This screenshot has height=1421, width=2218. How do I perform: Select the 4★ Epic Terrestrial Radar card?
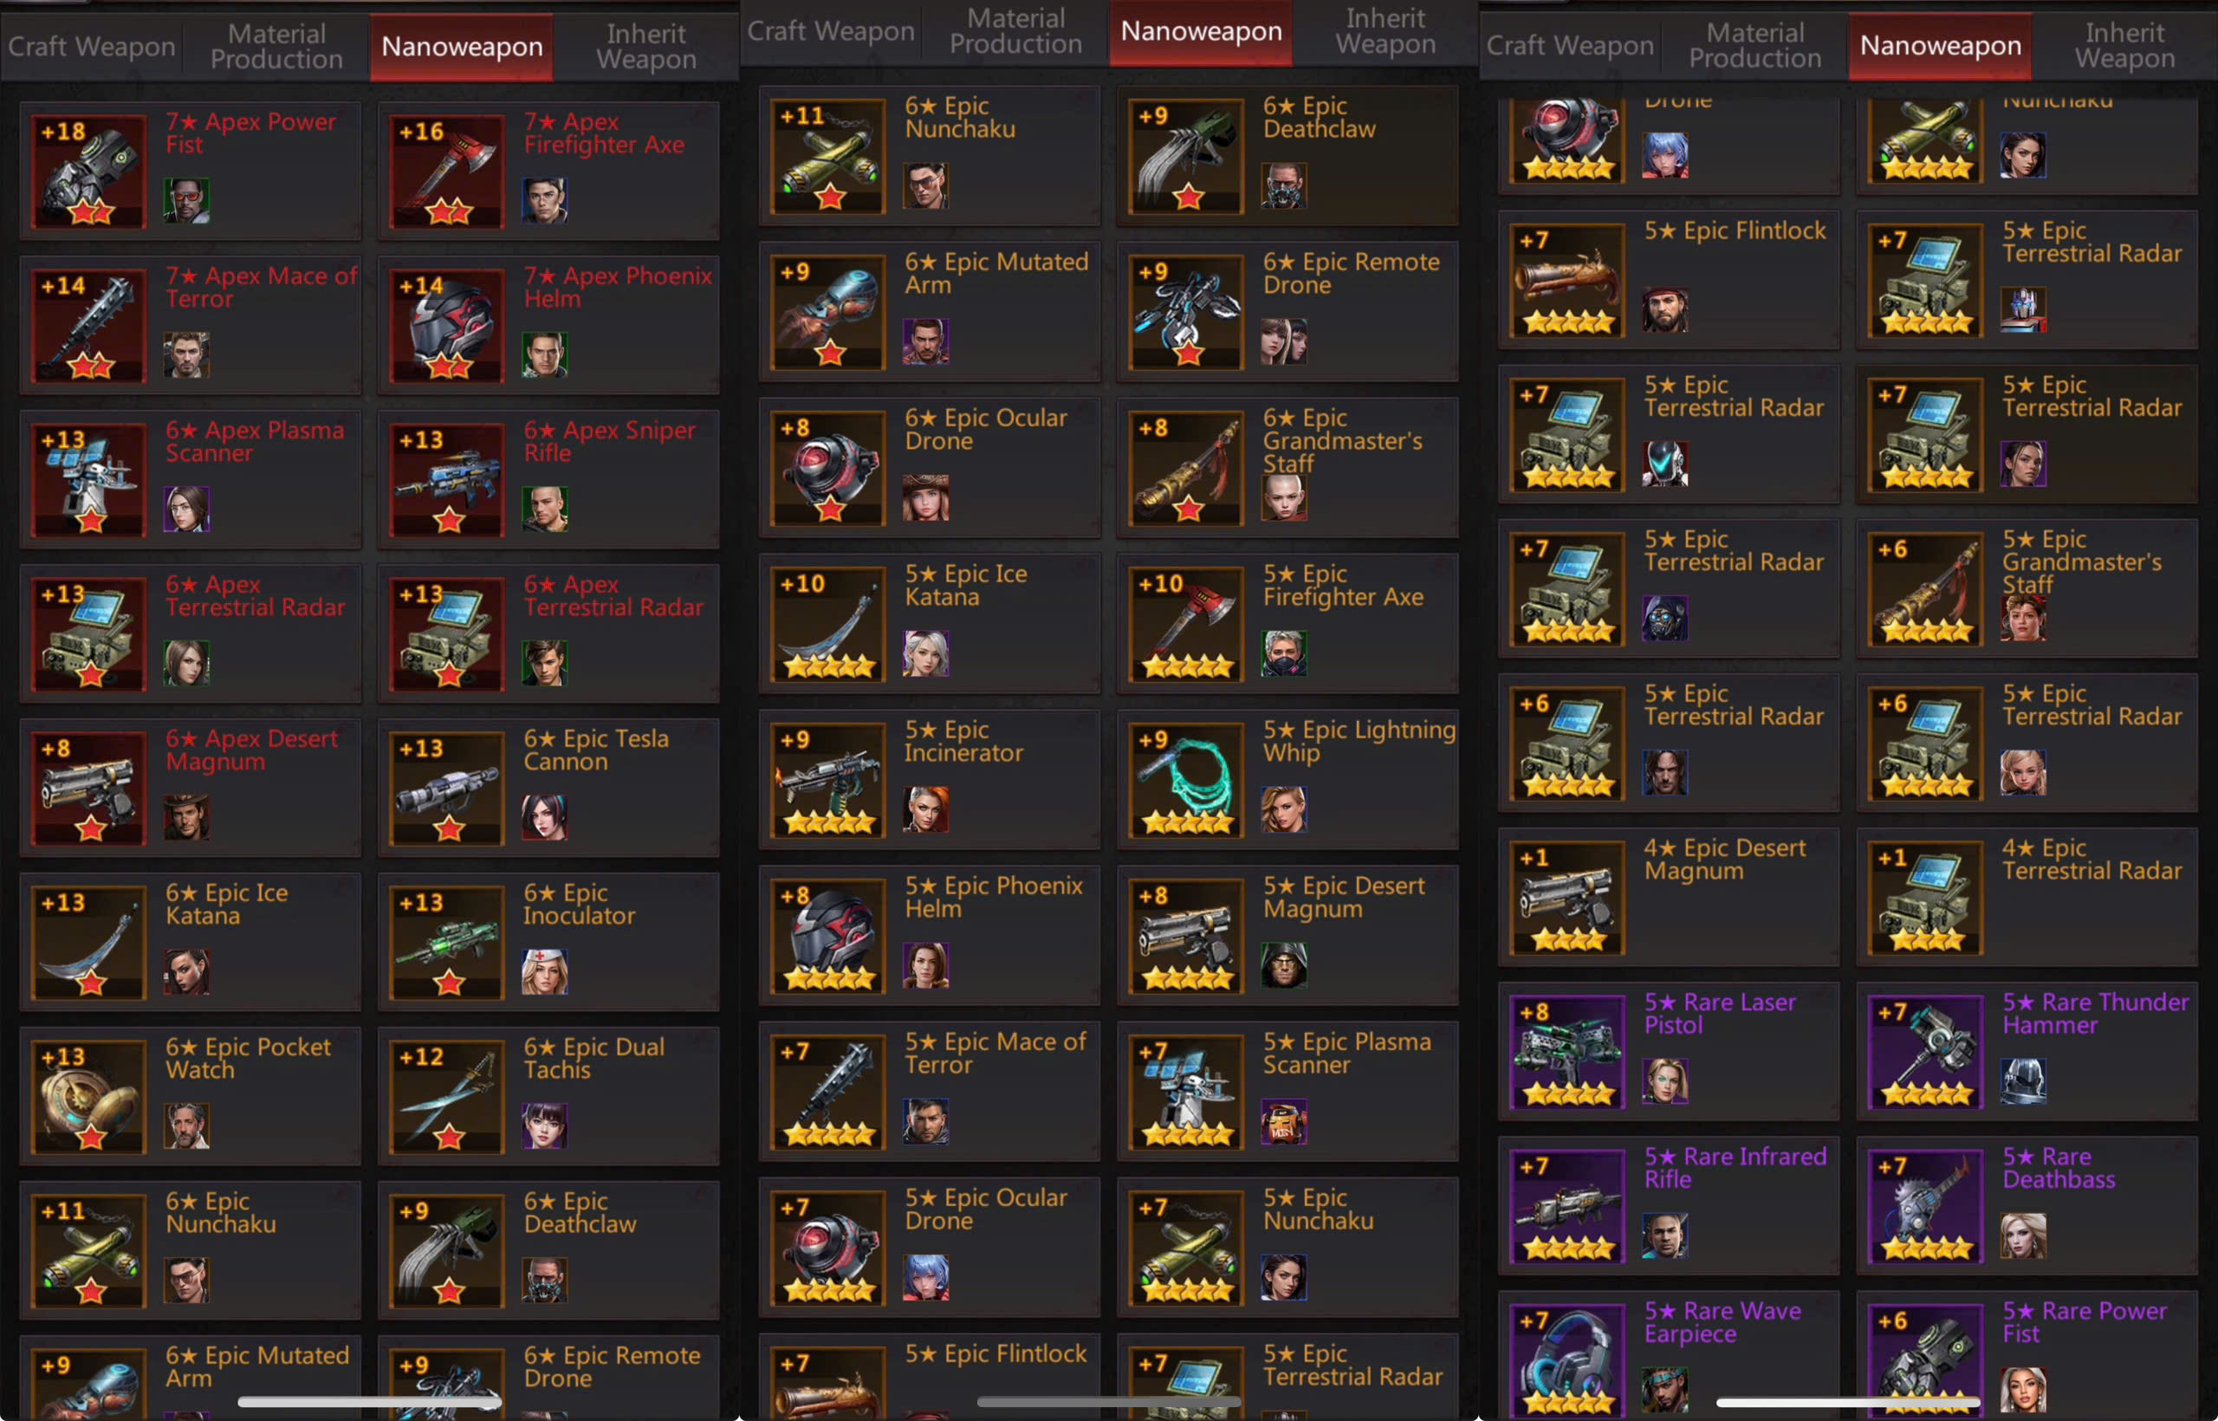pos(2027,897)
